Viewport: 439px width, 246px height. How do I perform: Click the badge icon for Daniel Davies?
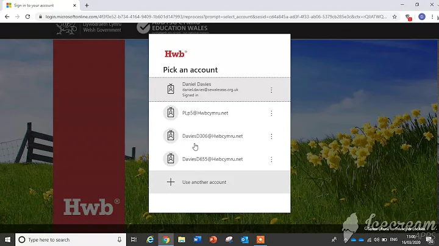point(171,89)
